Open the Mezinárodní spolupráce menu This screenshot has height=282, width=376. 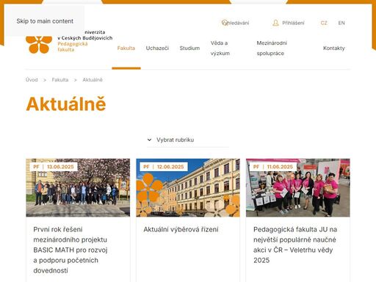pyautogui.click(x=272, y=48)
